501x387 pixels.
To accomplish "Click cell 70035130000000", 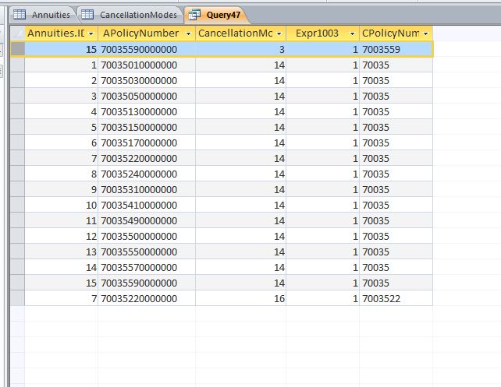I will pos(147,112).
